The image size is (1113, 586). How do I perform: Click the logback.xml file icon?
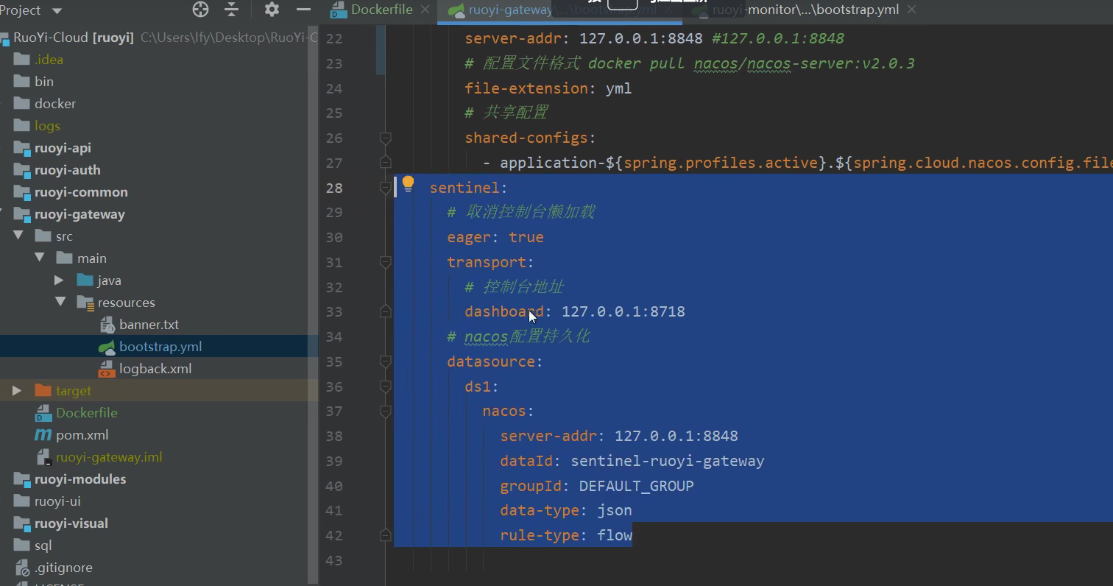107,369
